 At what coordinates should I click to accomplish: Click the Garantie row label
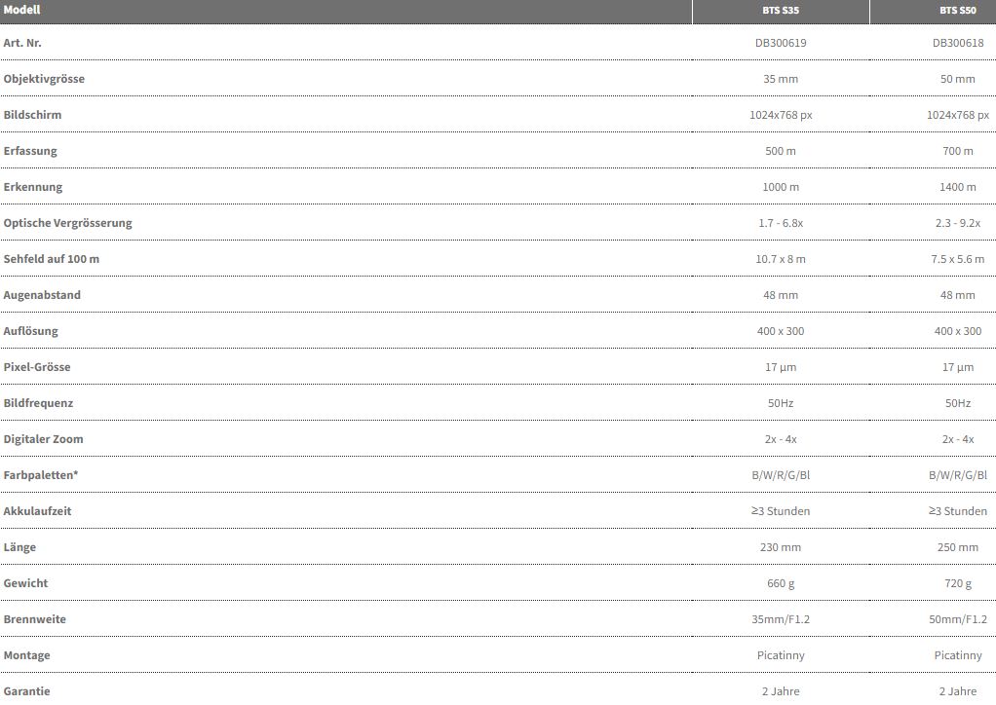click(26, 691)
